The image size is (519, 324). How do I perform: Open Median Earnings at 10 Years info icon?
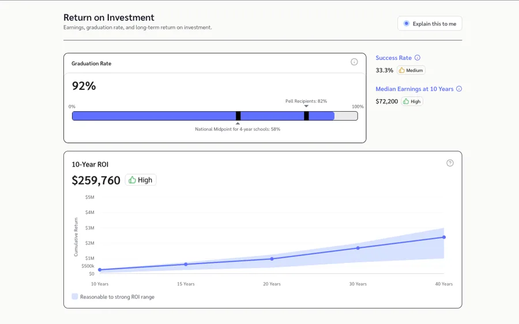point(459,89)
